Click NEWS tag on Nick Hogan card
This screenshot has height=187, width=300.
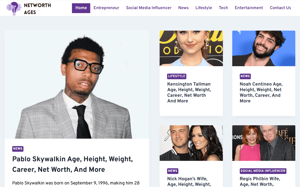[172, 171]
